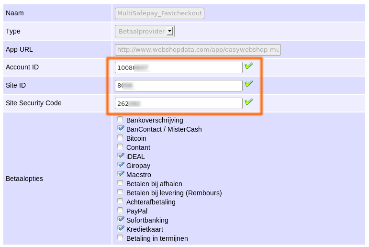Click the green checkmark beside Site ID
Image resolution: width=369 pixels, height=247 pixels.
(x=249, y=83)
